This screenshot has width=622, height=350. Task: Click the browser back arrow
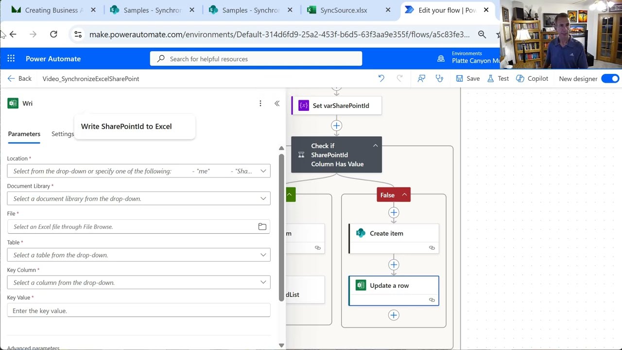pyautogui.click(x=13, y=34)
